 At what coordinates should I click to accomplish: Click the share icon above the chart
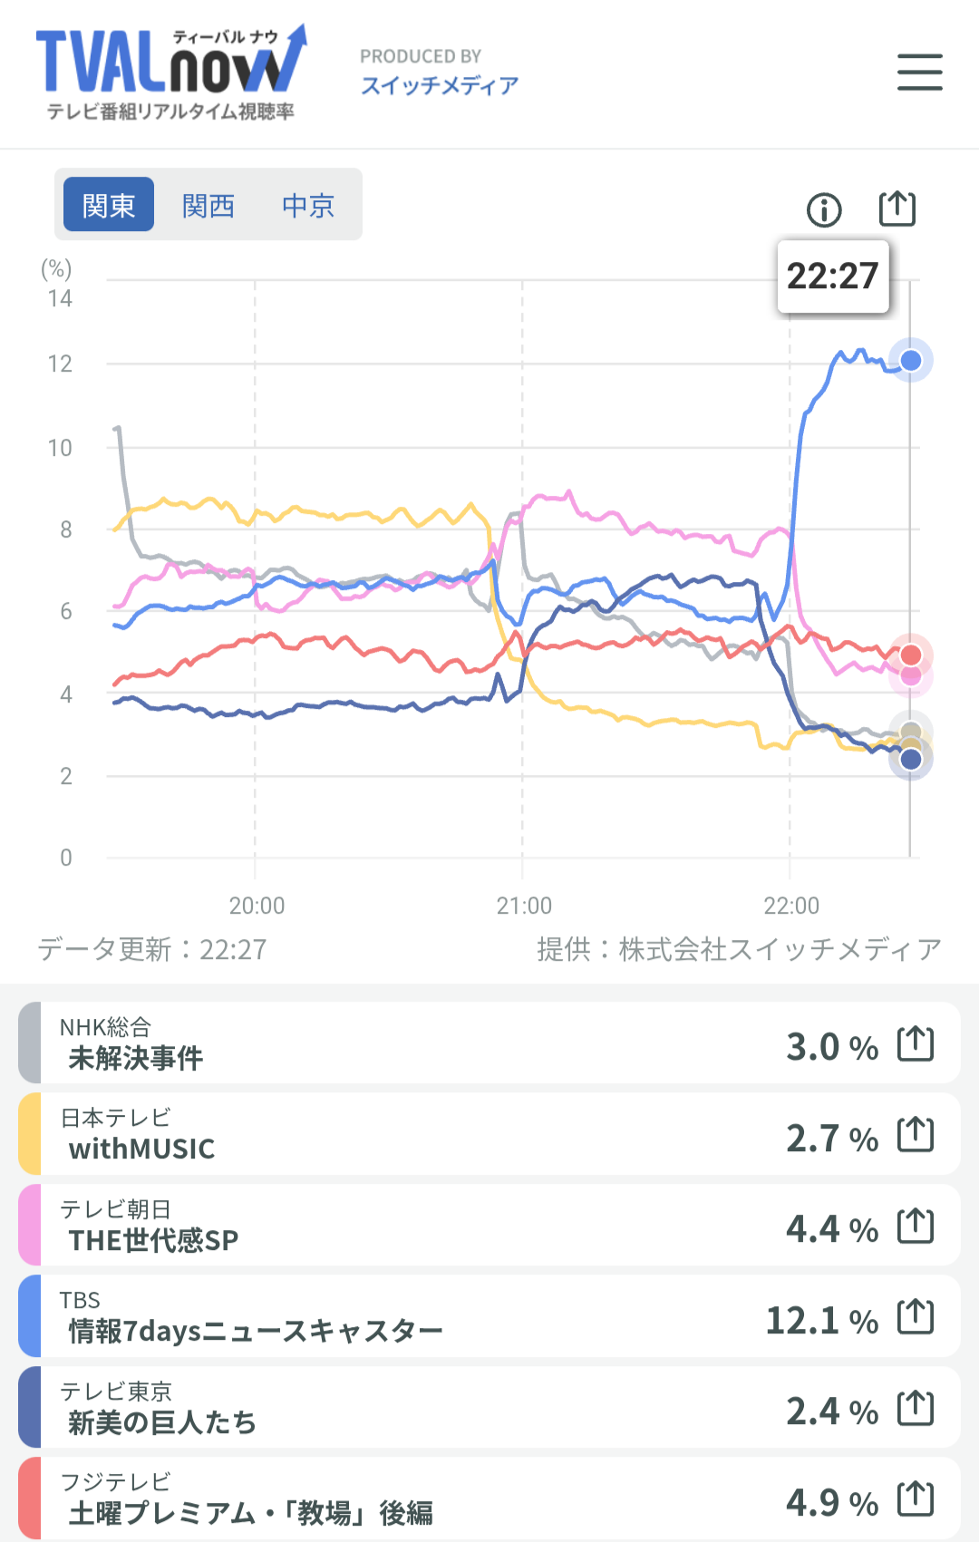coord(897,209)
